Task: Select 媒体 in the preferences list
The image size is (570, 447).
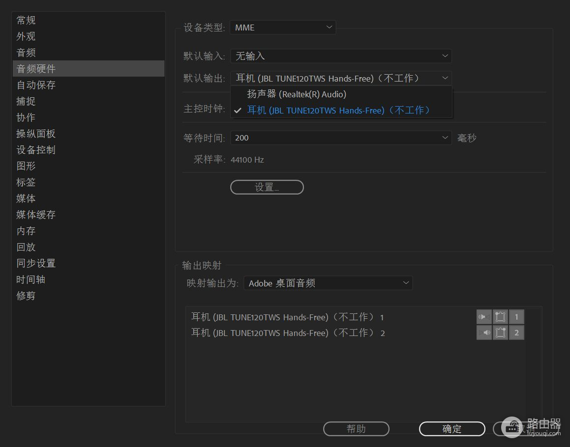Action: point(89,198)
